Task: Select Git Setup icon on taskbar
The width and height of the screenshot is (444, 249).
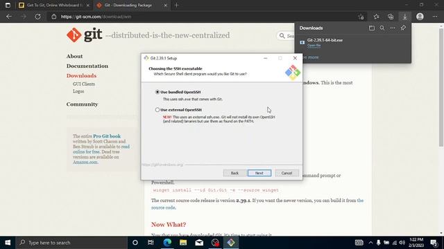Action: coord(231,243)
